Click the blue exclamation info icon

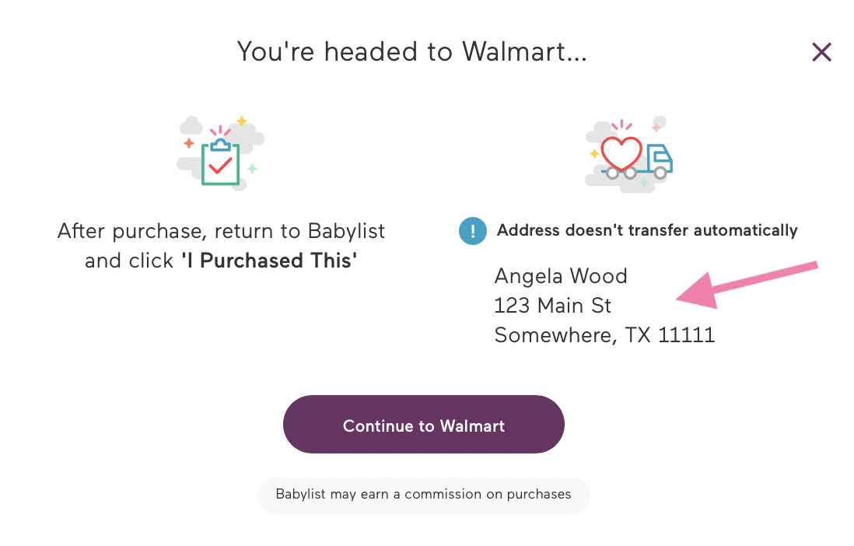pyautogui.click(x=473, y=231)
